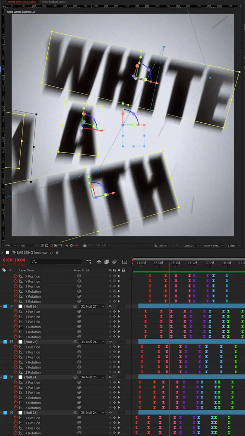Click the Layer Name column header
The width and height of the screenshot is (245, 436).
(x=27, y=270)
